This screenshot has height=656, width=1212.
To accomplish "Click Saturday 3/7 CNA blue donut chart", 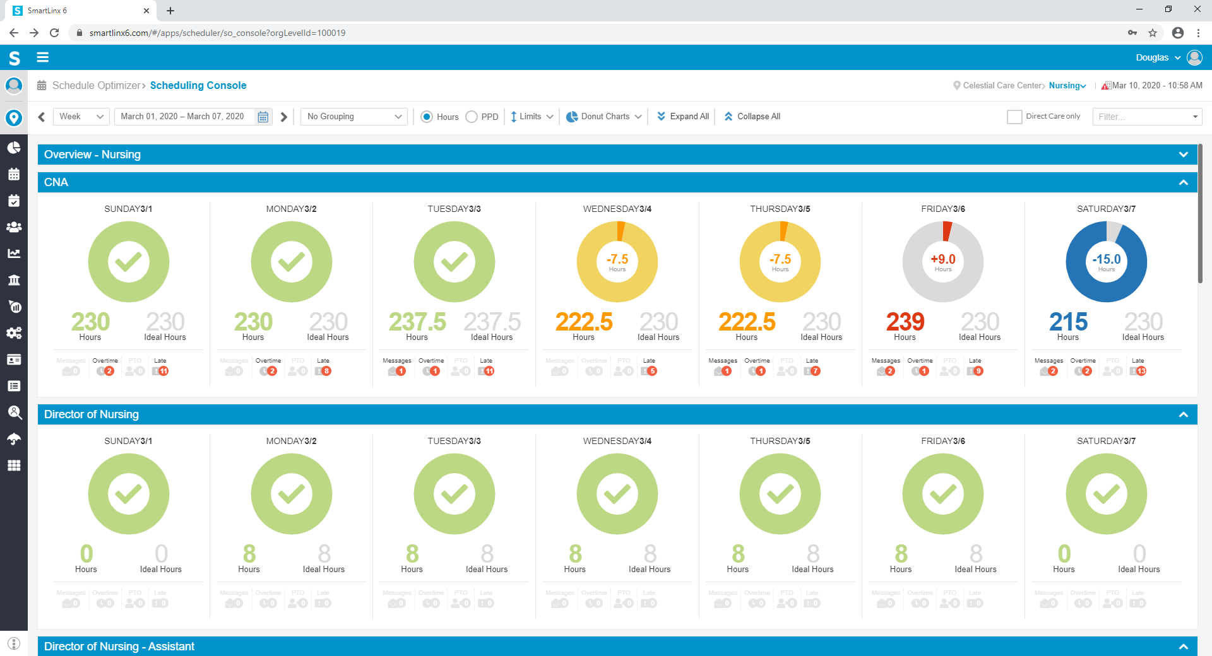I will tap(1106, 262).
